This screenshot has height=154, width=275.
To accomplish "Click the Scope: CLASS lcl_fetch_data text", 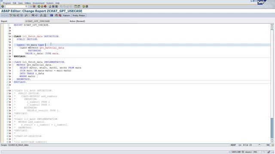I will (x=15, y=145).
